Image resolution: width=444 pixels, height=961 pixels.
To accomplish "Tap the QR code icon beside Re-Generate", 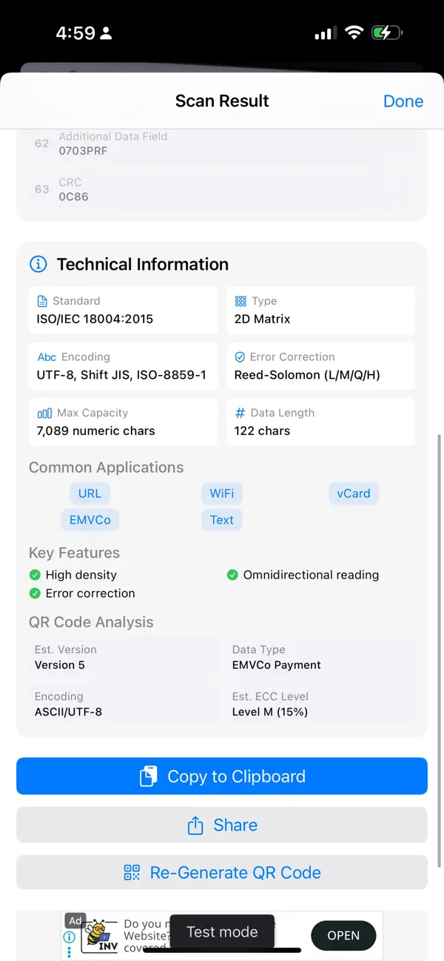I will click(x=132, y=872).
